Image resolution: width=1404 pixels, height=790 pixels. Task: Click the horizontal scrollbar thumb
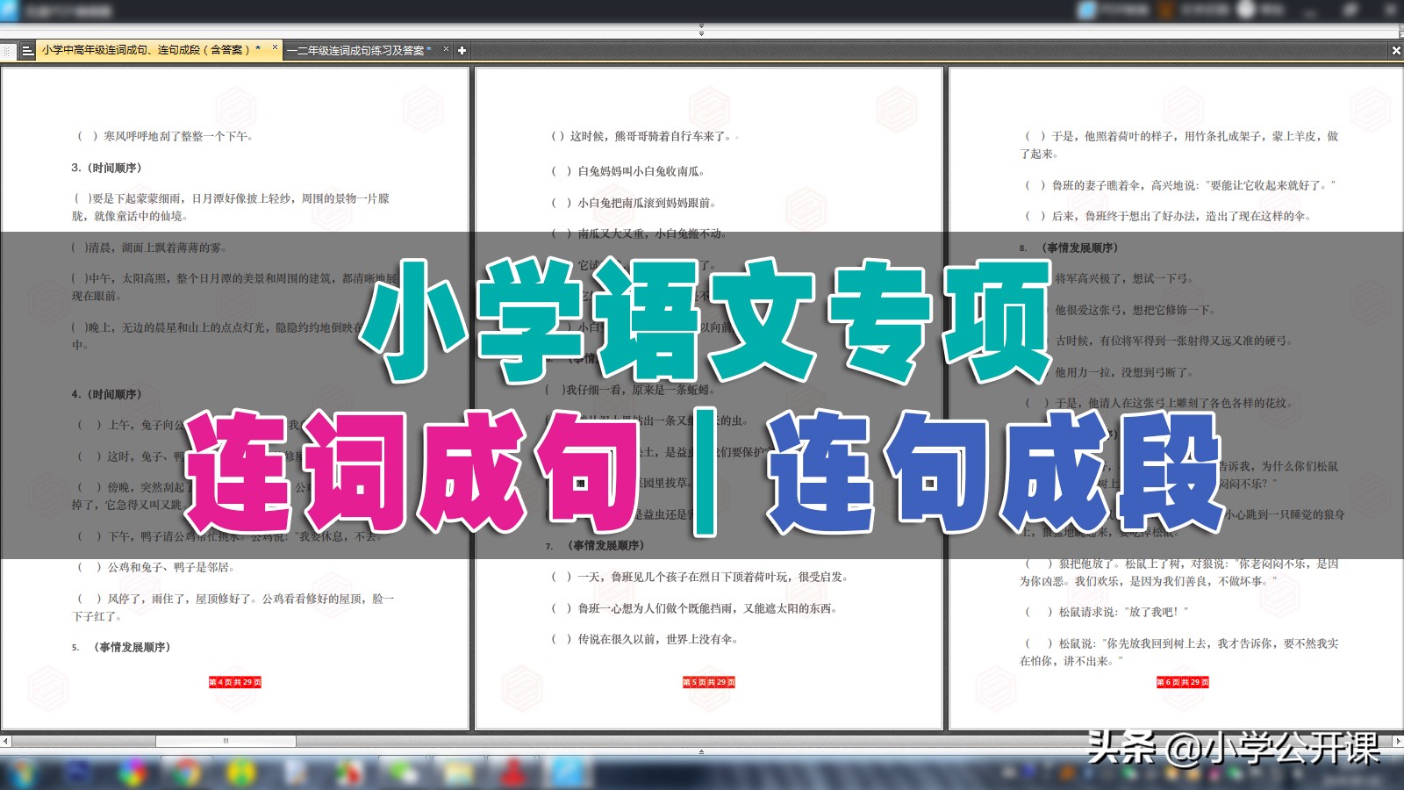(226, 741)
